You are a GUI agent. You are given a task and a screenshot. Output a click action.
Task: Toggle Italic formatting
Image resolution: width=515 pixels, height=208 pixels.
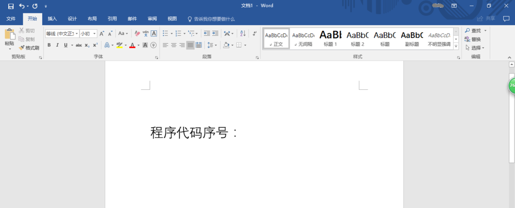point(57,45)
